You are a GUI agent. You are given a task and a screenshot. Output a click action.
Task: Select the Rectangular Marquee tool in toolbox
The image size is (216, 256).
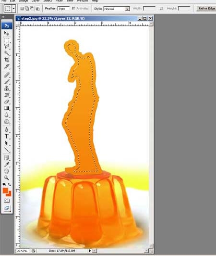(7, 40)
